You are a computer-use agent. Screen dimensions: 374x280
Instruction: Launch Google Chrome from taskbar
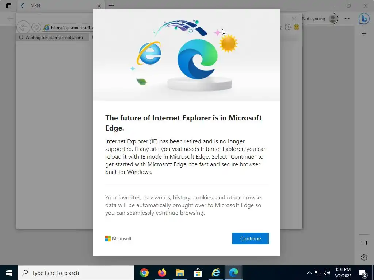[144, 273]
